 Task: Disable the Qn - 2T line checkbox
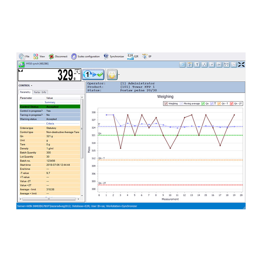pos(232,103)
